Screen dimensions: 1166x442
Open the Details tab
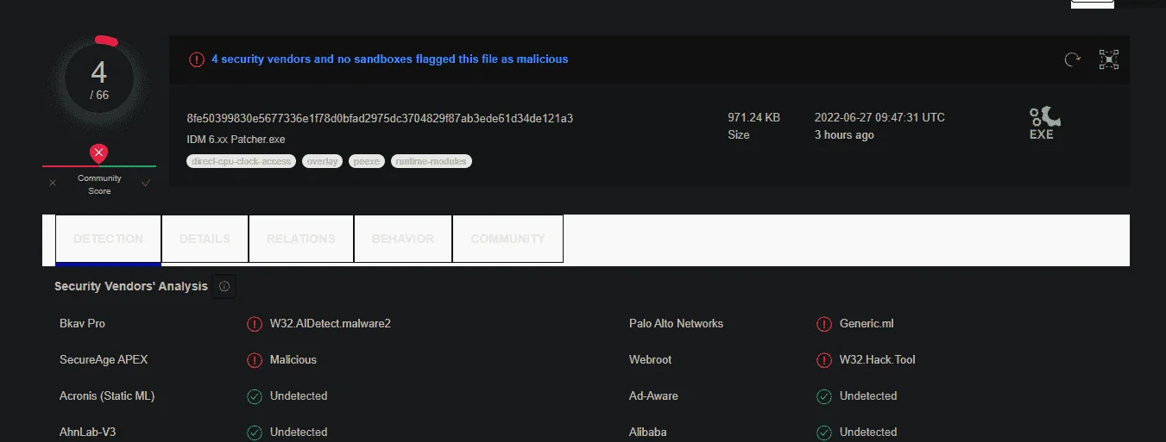[205, 239]
